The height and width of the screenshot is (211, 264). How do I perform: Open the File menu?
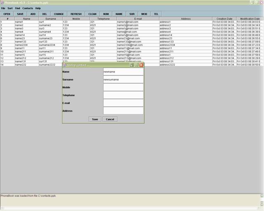[x=3, y=8]
